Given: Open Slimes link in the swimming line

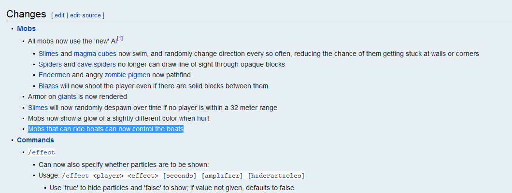Looking at the screenshot, I should pos(49,54).
